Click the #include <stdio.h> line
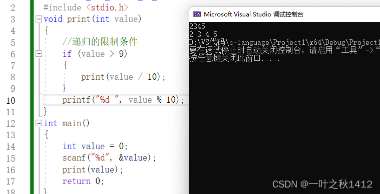This screenshot has height=194, width=380. click(x=86, y=7)
